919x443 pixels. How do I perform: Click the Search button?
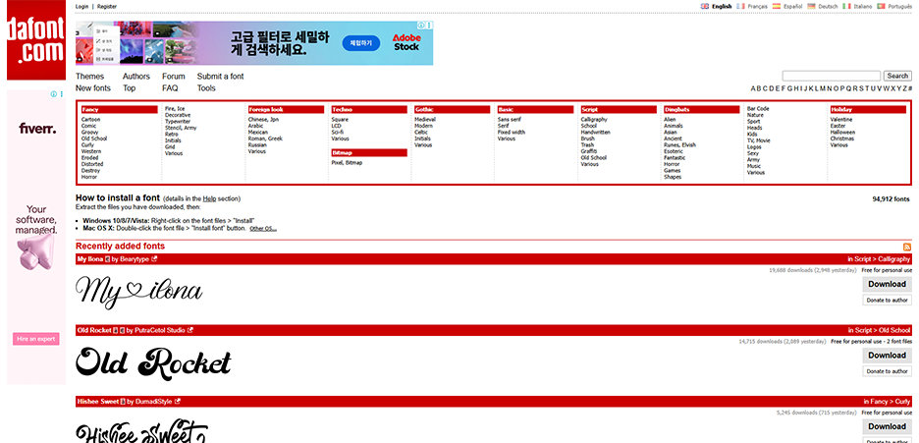coord(897,76)
